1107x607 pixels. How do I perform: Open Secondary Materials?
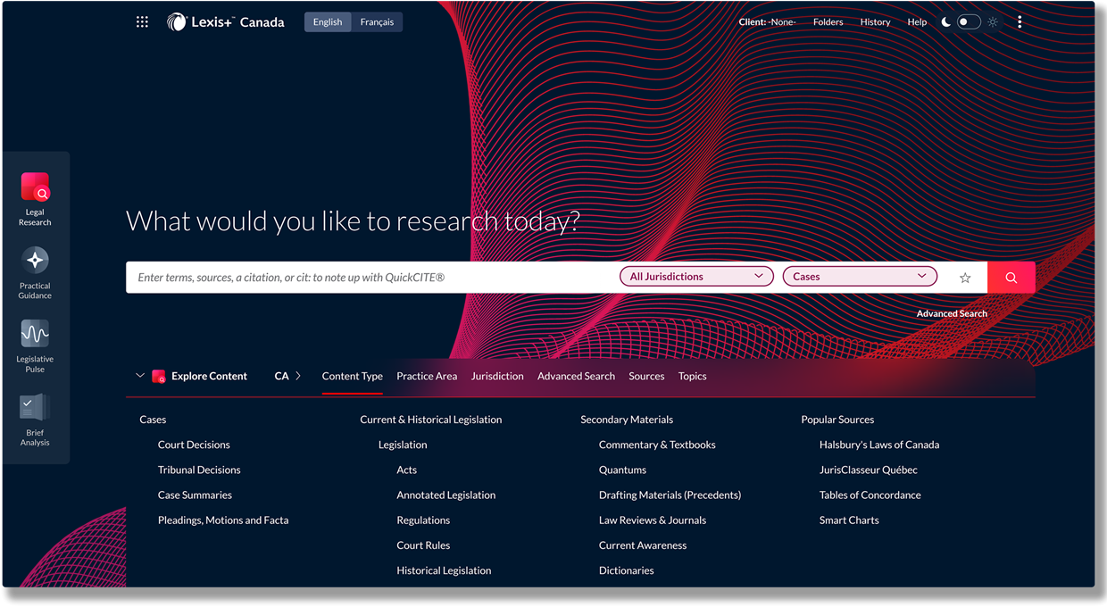tap(627, 420)
